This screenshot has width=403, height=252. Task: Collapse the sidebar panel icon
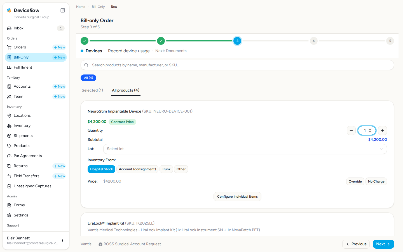pyautogui.click(x=63, y=10)
